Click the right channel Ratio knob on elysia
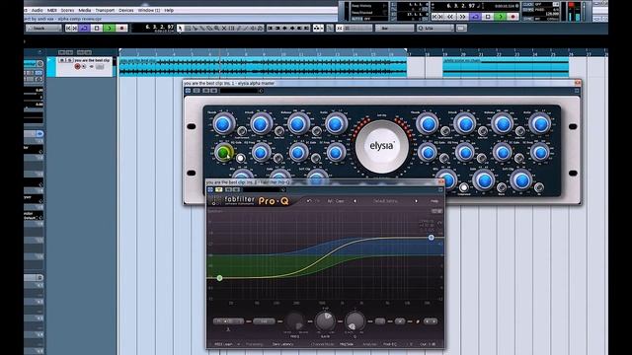 click(540, 123)
